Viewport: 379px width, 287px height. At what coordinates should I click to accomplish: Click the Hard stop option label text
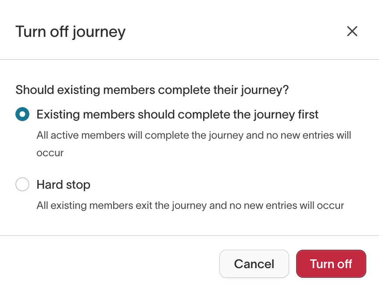click(63, 185)
